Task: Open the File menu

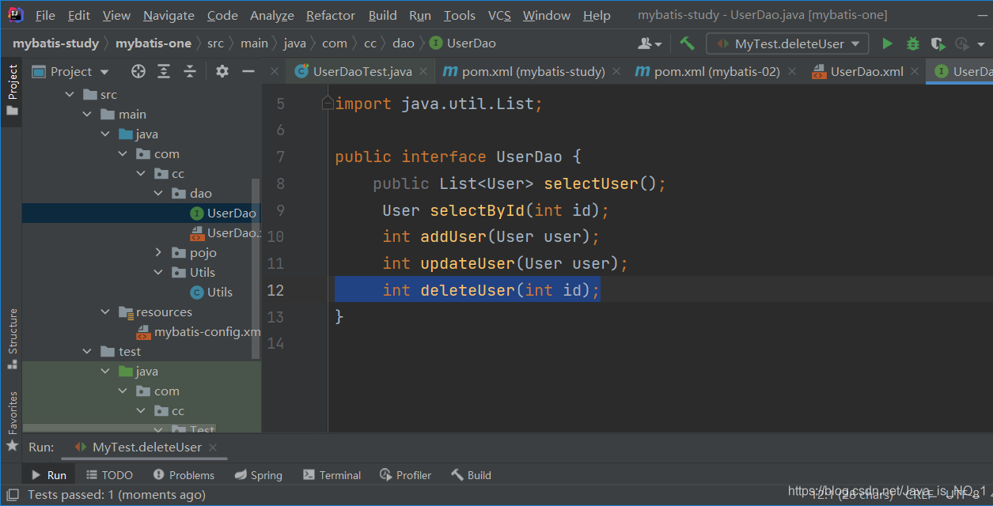Action: pyautogui.click(x=45, y=15)
